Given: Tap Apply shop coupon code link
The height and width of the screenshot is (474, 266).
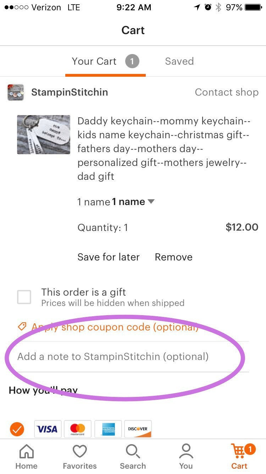Looking at the screenshot, I should tap(114, 327).
